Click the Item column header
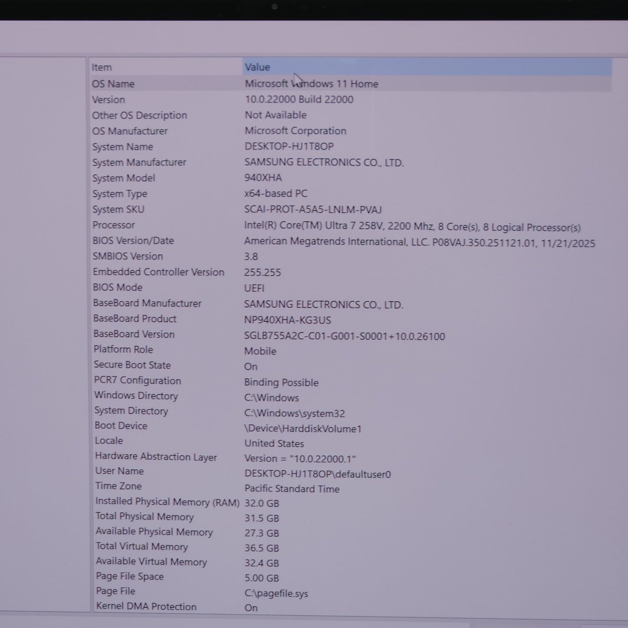The height and width of the screenshot is (628, 628). 102,67
